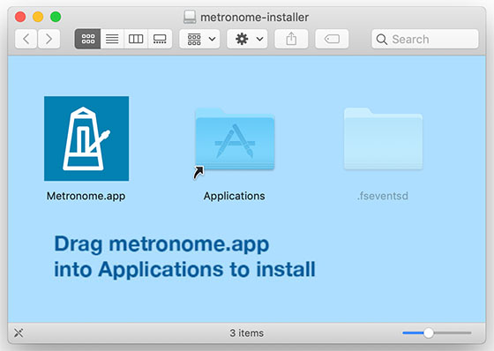This screenshot has height=351, width=494.
Task: Switch to gallery view
Action: coord(160,39)
